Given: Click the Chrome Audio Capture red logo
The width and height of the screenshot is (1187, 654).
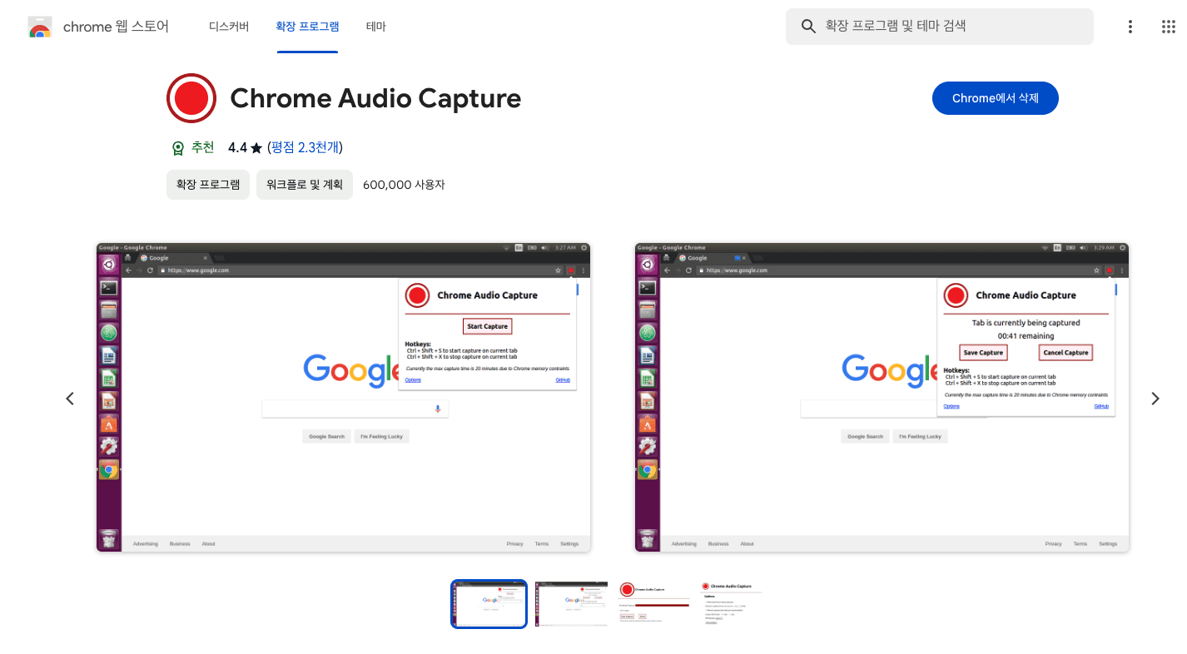Looking at the screenshot, I should 191,98.
